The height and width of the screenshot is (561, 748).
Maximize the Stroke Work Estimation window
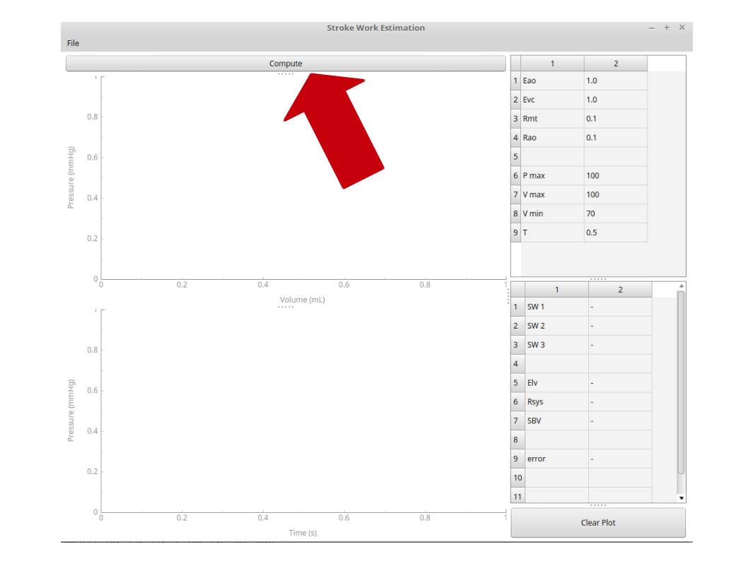(x=667, y=28)
